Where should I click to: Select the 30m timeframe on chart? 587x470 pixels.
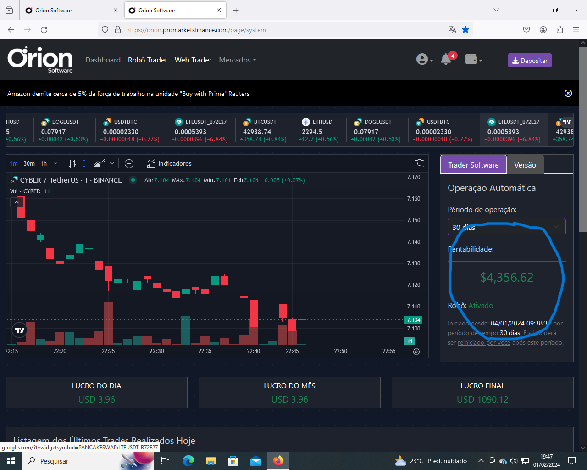29,164
